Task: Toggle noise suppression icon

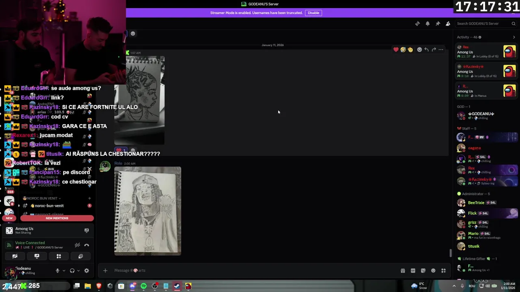Action: click(77, 245)
